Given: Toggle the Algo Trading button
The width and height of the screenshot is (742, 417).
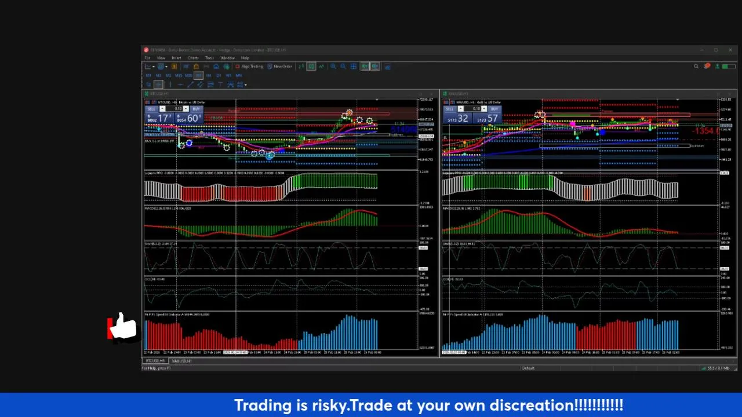Looking at the screenshot, I should pos(249,67).
